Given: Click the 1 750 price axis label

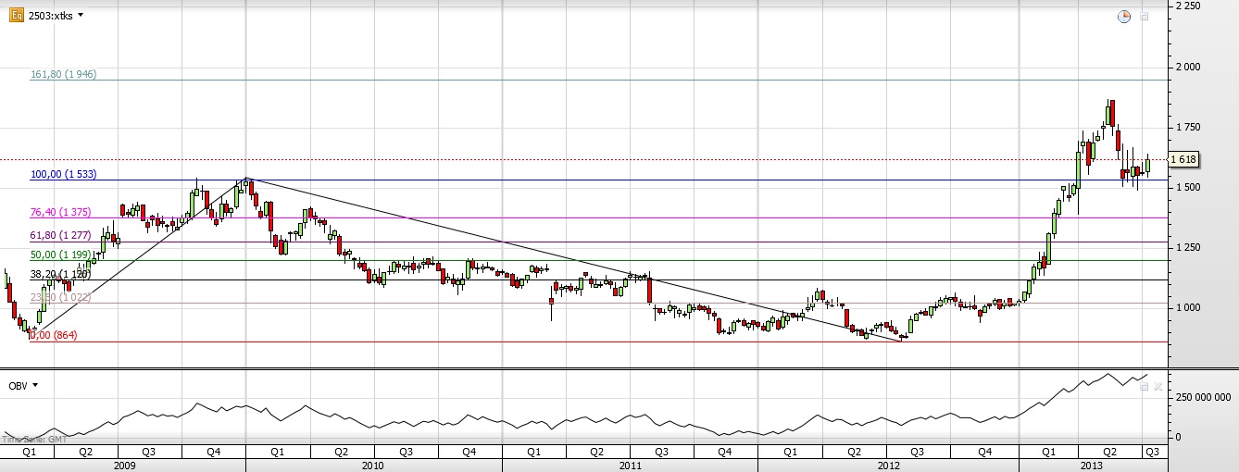Looking at the screenshot, I should click(x=1187, y=127).
